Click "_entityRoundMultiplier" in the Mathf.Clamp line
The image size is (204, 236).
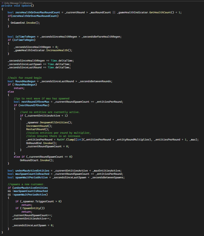pos(132,140)
